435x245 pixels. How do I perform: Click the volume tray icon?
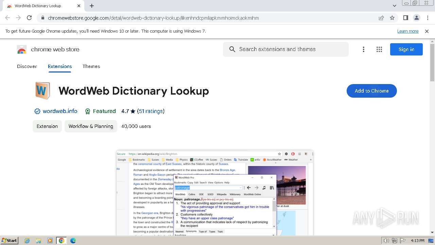(x=386, y=241)
